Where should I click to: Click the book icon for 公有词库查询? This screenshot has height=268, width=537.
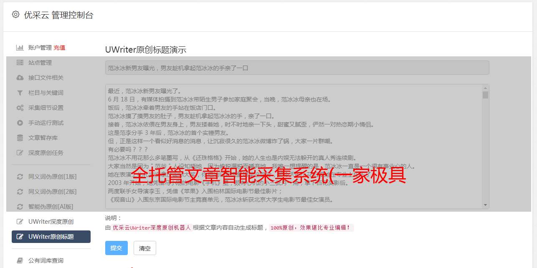(20, 260)
